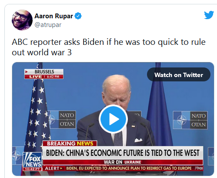Open the Aaron Rupar name link
The image size is (217, 178).
53,16
